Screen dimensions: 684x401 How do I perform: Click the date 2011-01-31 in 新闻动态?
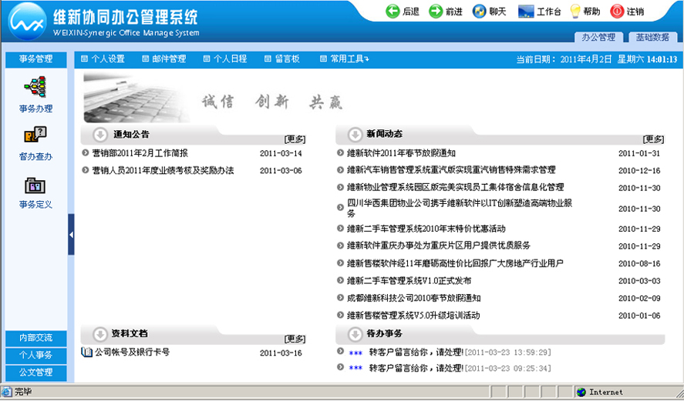(x=639, y=153)
